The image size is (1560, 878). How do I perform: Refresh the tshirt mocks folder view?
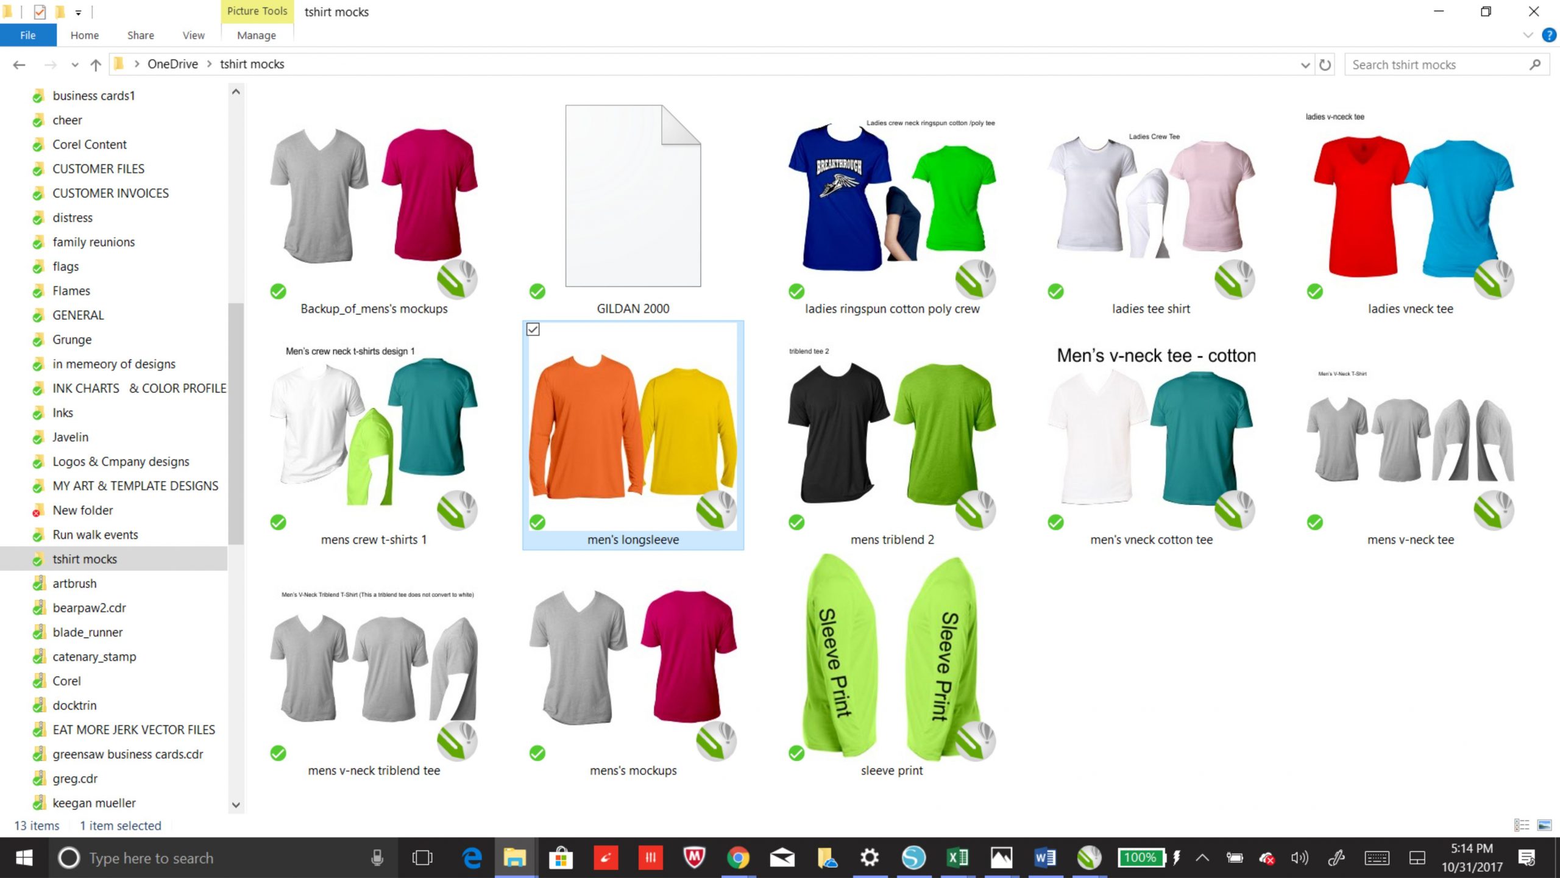click(x=1325, y=65)
